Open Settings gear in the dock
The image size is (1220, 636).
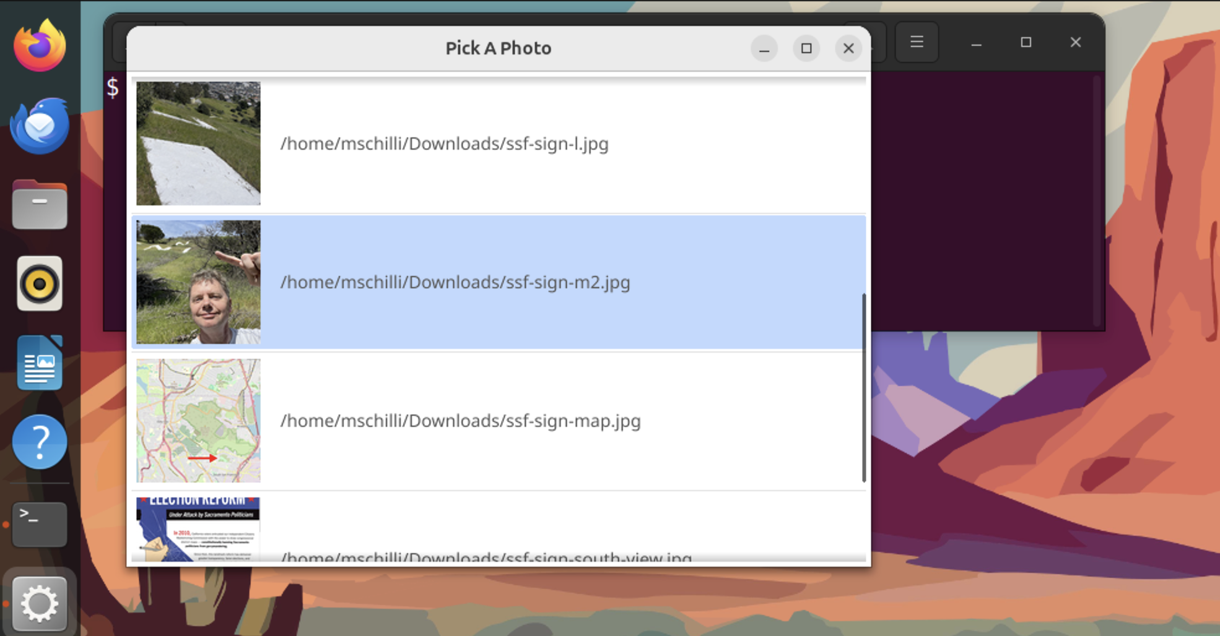(x=40, y=603)
